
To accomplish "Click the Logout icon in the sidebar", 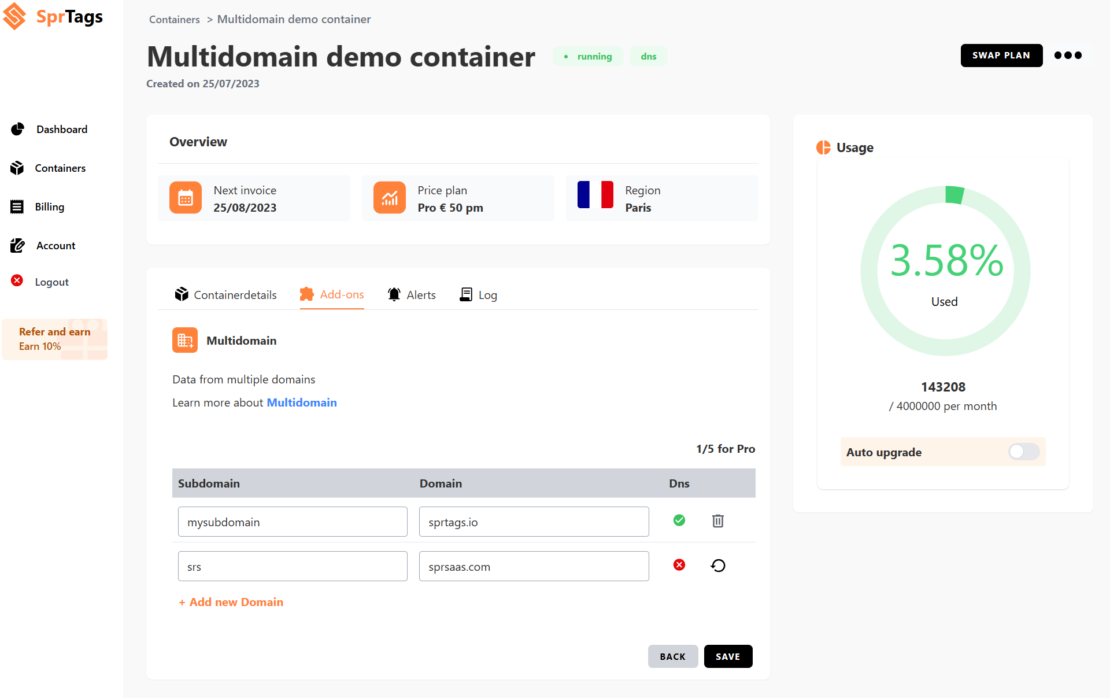I will tap(17, 282).
